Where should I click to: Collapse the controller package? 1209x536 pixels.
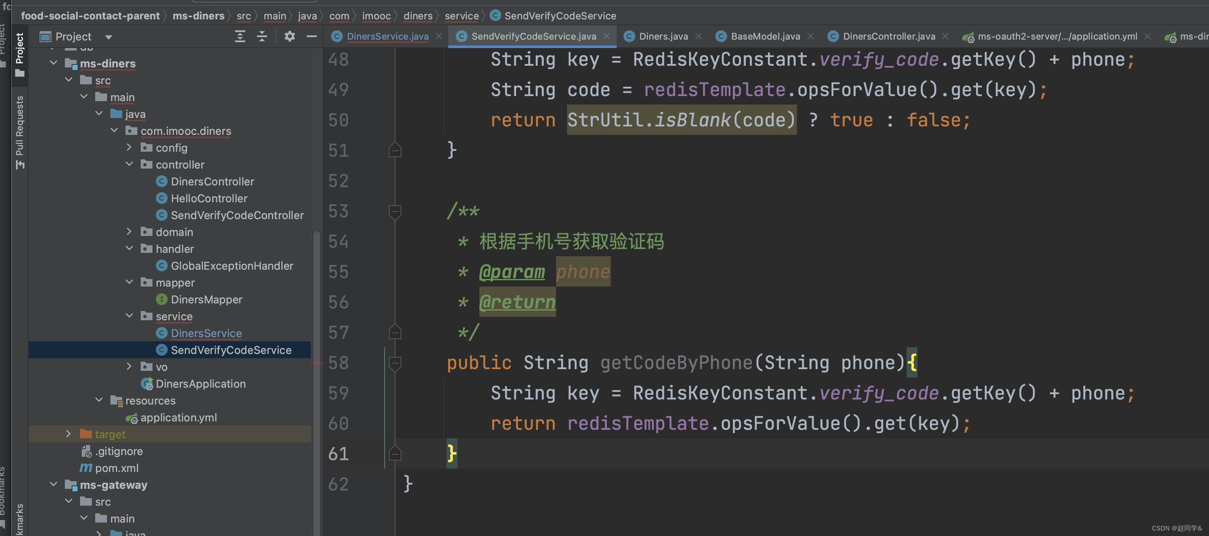pyautogui.click(x=130, y=164)
